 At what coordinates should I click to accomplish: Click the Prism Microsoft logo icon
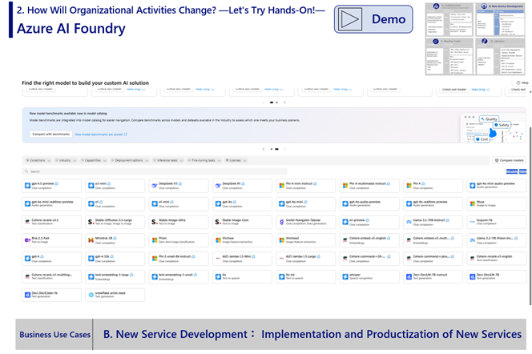[x=155, y=240]
